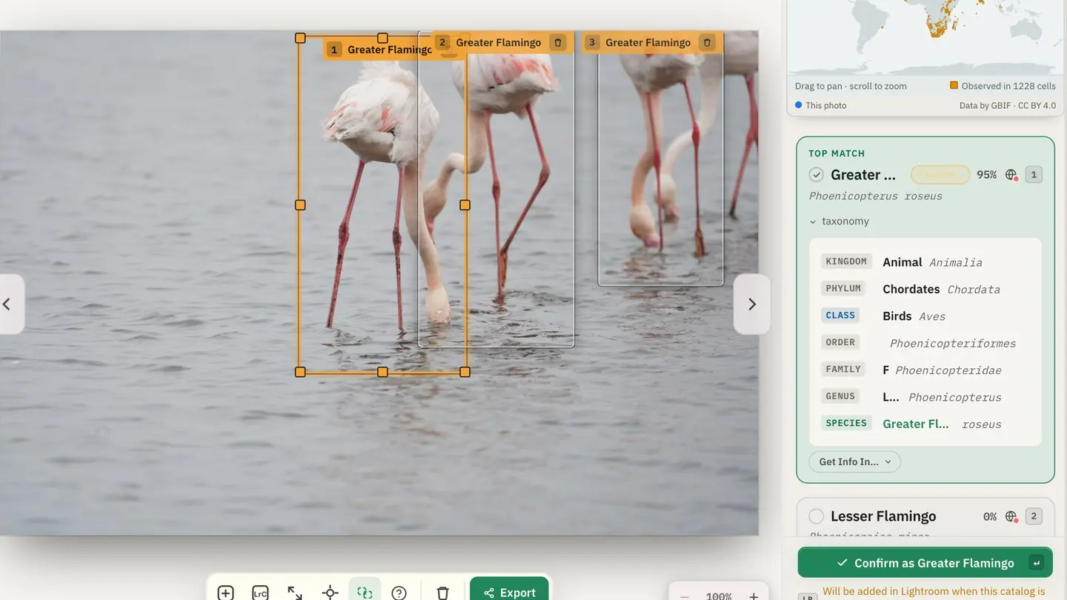The image size is (1067, 600).
Task: Click the SPECIES taxonomy tag
Action: (x=846, y=423)
